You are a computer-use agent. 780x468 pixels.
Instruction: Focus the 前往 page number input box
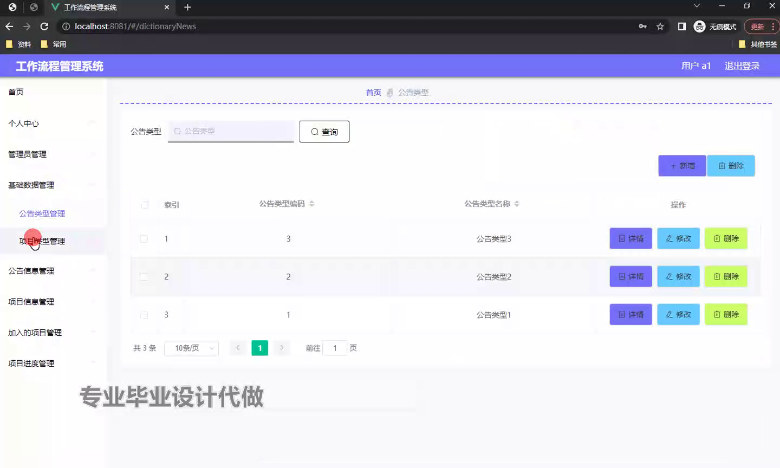335,348
